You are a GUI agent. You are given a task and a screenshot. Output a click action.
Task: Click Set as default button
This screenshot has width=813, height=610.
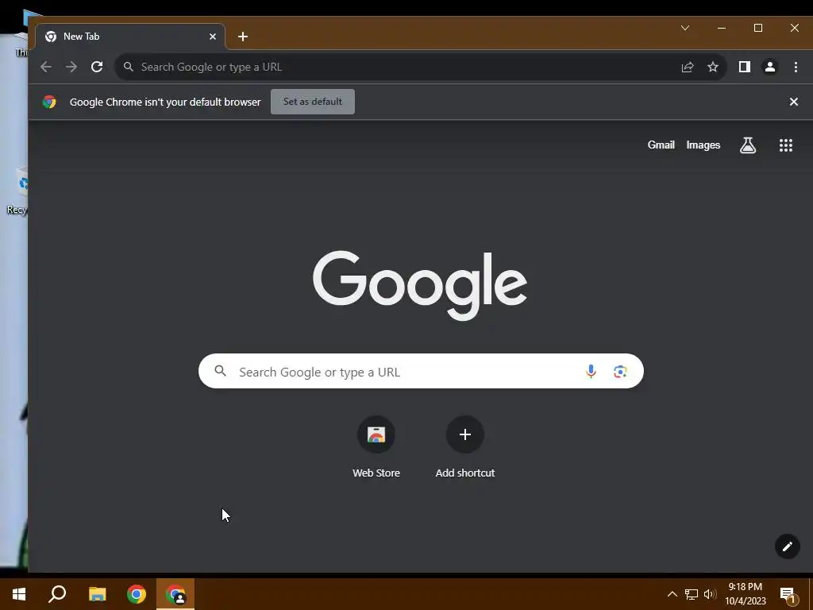(313, 102)
